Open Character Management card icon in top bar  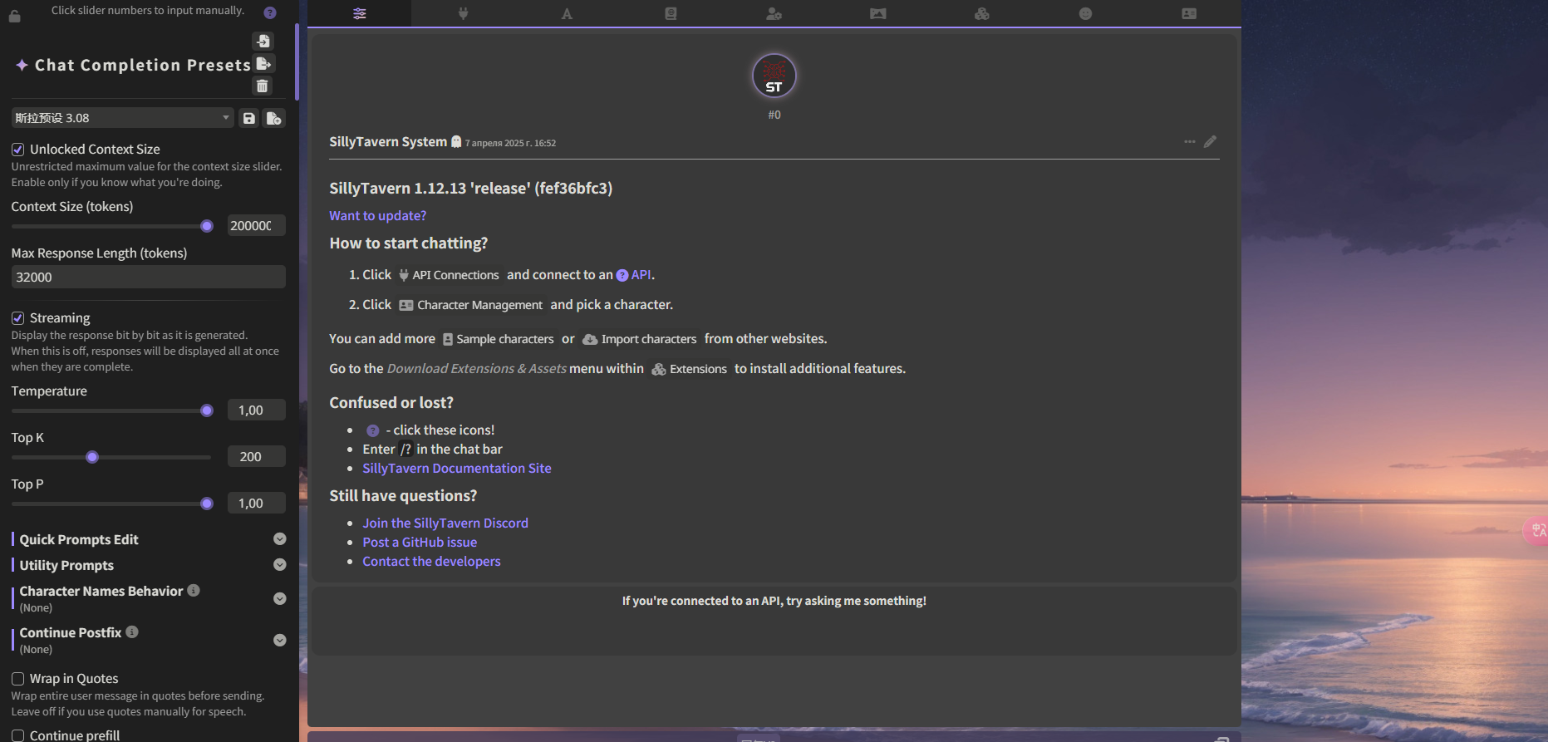coord(1189,13)
